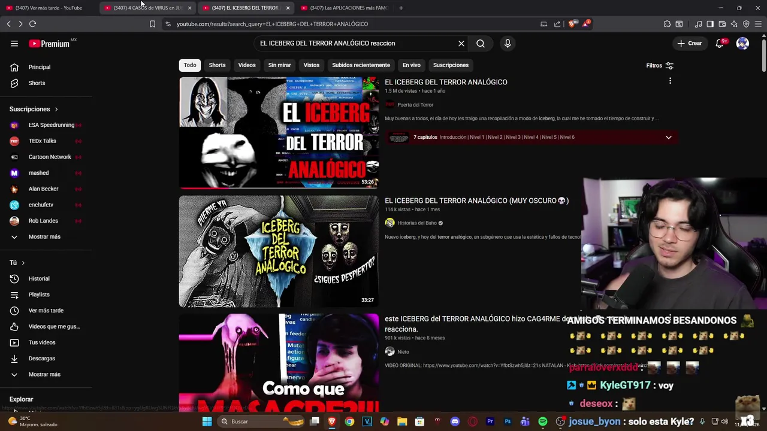Viewport: 767px width, 431px height.
Task: Open Spotify from the taskbar
Action: tap(543, 421)
